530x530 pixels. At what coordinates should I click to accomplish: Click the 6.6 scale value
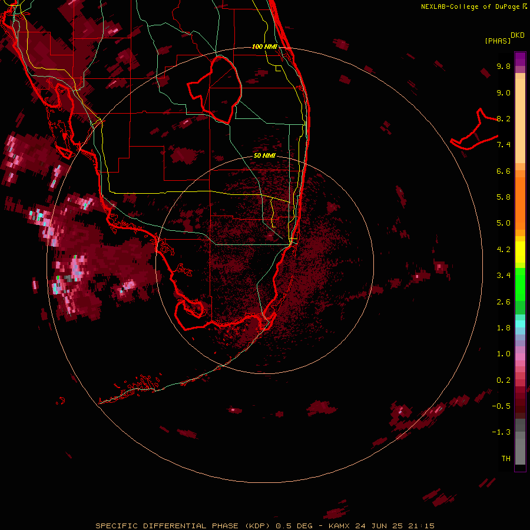point(503,171)
